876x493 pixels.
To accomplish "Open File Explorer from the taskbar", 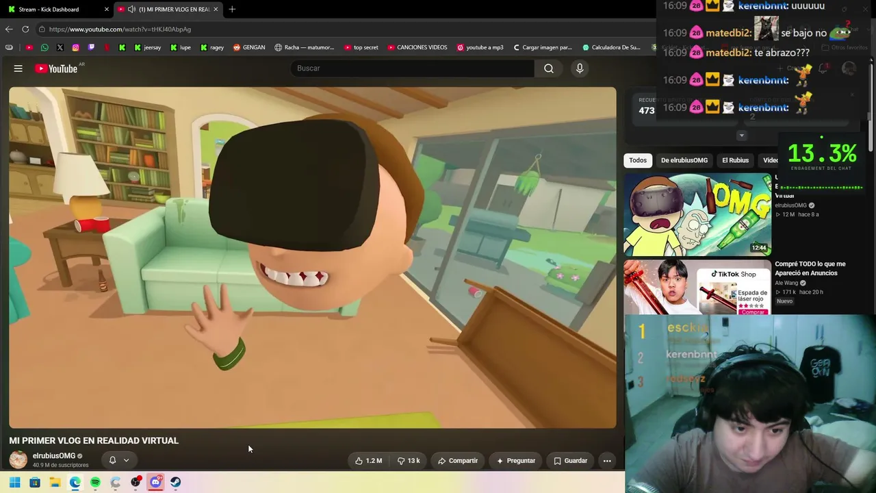I will click(x=55, y=482).
